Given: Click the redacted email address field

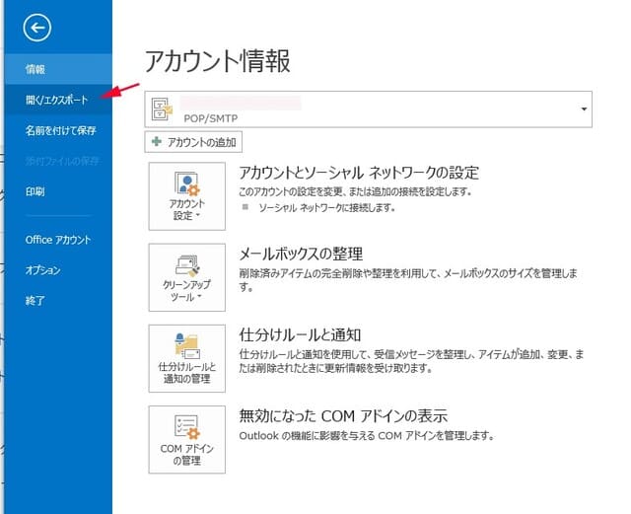Looking at the screenshot, I should click(242, 102).
